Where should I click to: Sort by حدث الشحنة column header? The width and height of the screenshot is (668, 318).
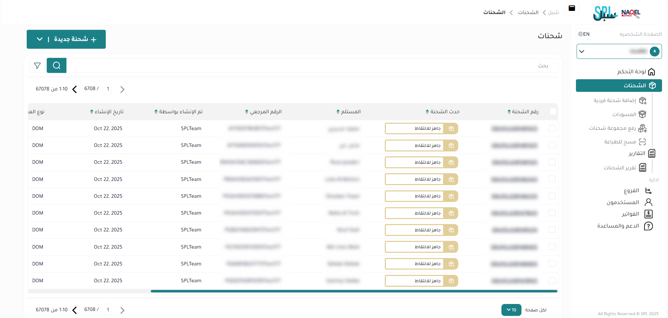coord(443,111)
